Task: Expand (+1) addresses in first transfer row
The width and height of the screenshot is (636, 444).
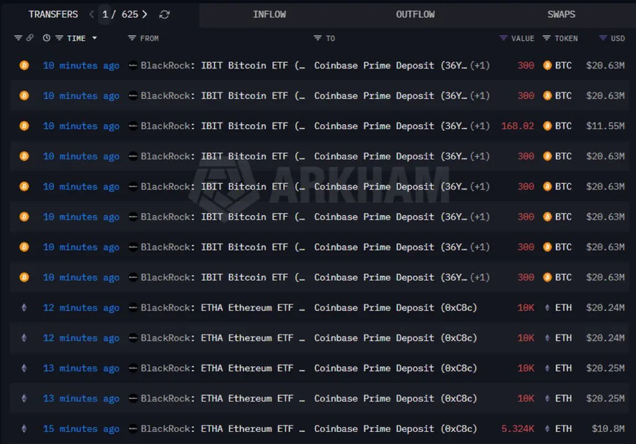Action: pyautogui.click(x=480, y=66)
